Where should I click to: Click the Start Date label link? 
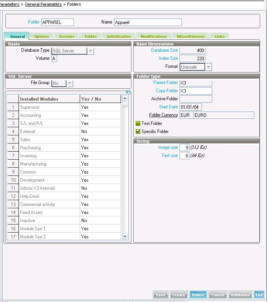click(168, 107)
